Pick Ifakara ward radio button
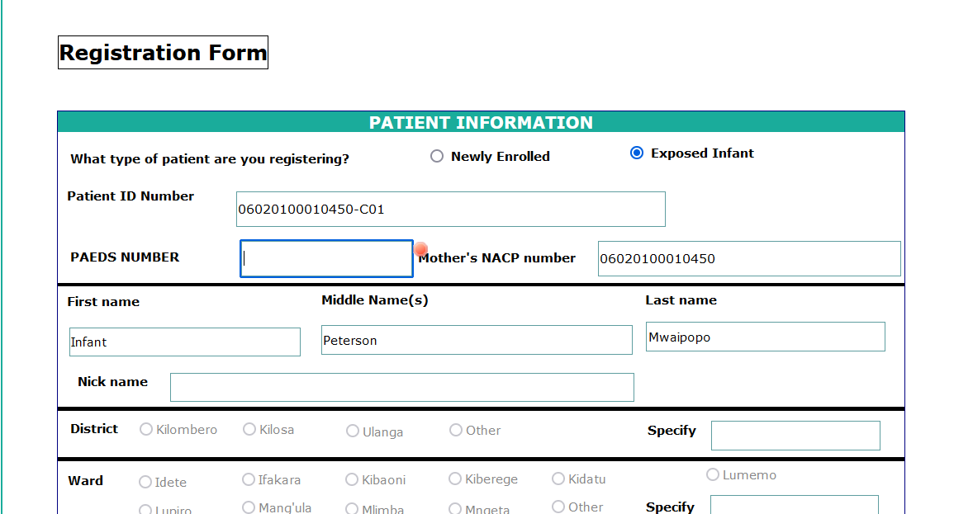Image resolution: width=973 pixels, height=514 pixels. click(249, 479)
